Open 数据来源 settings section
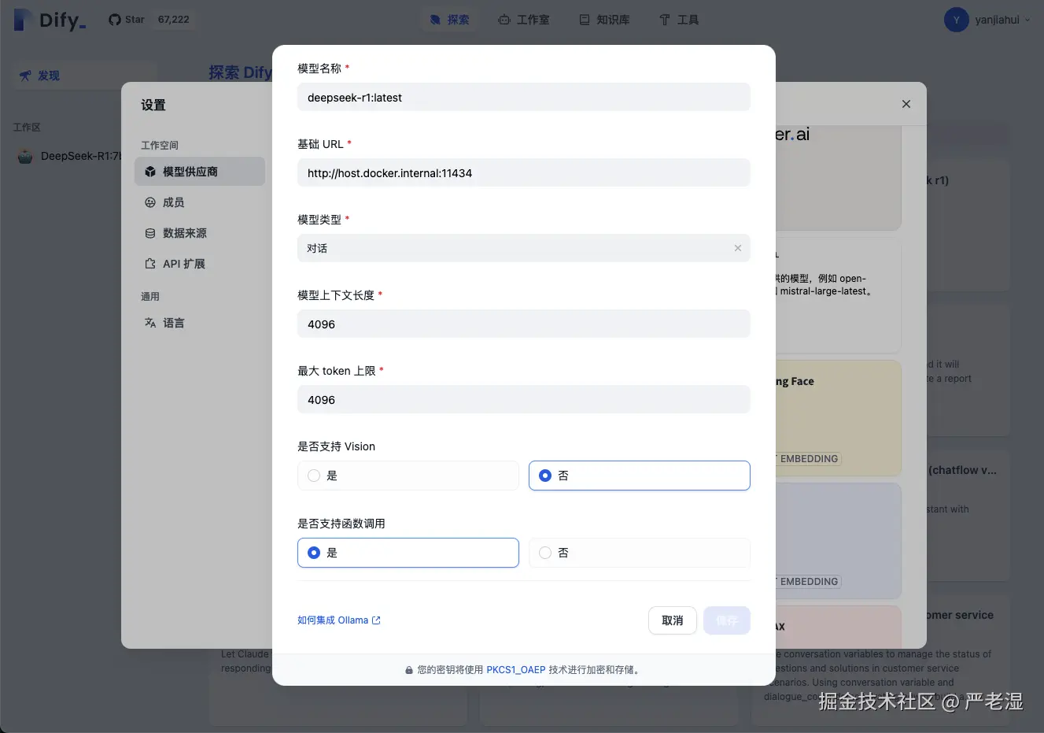Screen dimensions: 1044x733 coord(200,233)
